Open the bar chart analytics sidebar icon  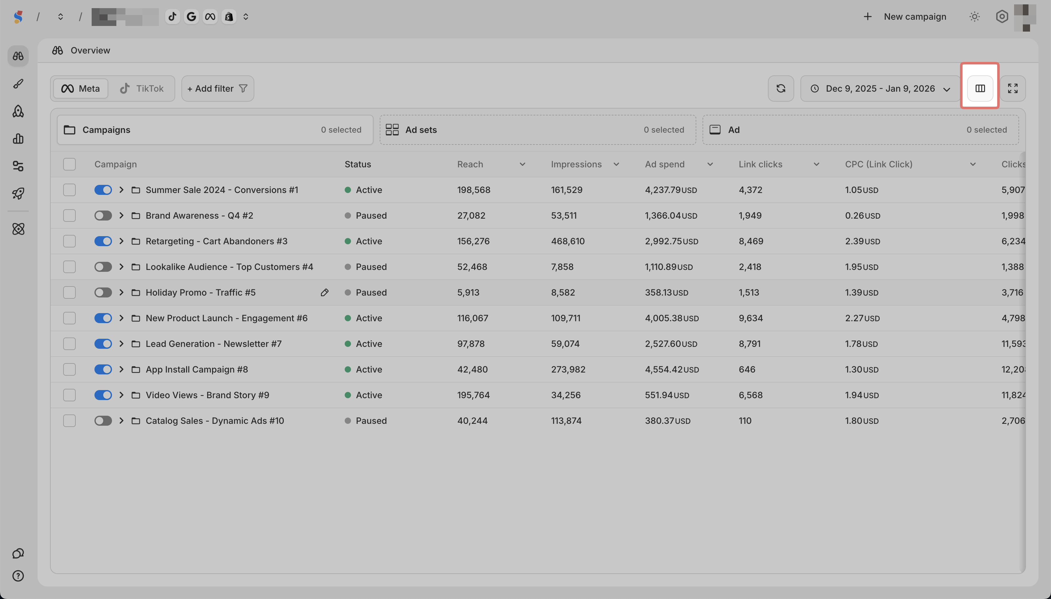click(18, 139)
